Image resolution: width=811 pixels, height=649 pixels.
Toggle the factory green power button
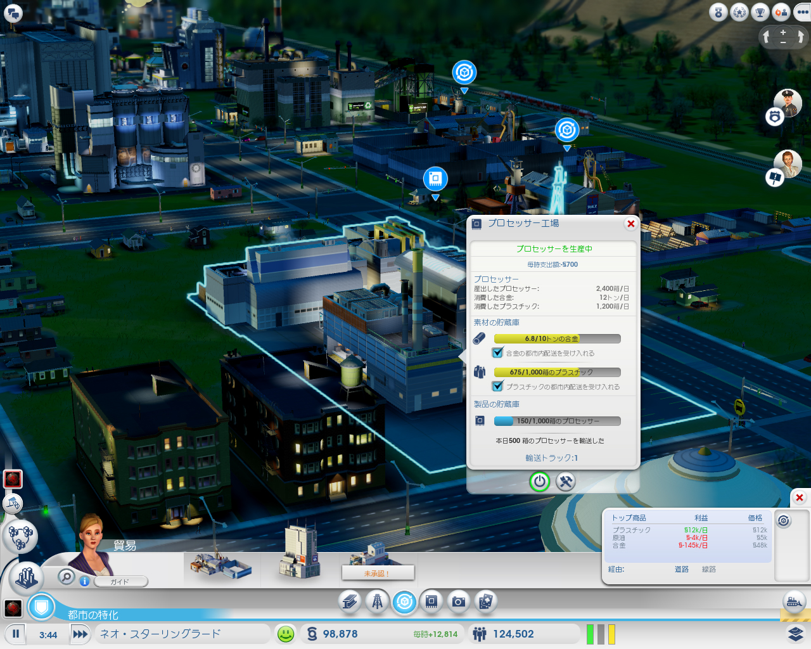[x=539, y=482]
